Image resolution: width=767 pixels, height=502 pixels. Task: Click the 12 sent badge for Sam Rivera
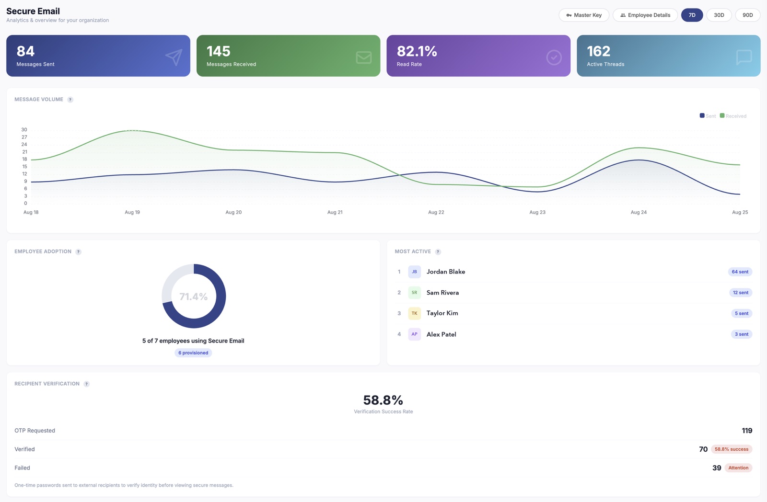(741, 293)
